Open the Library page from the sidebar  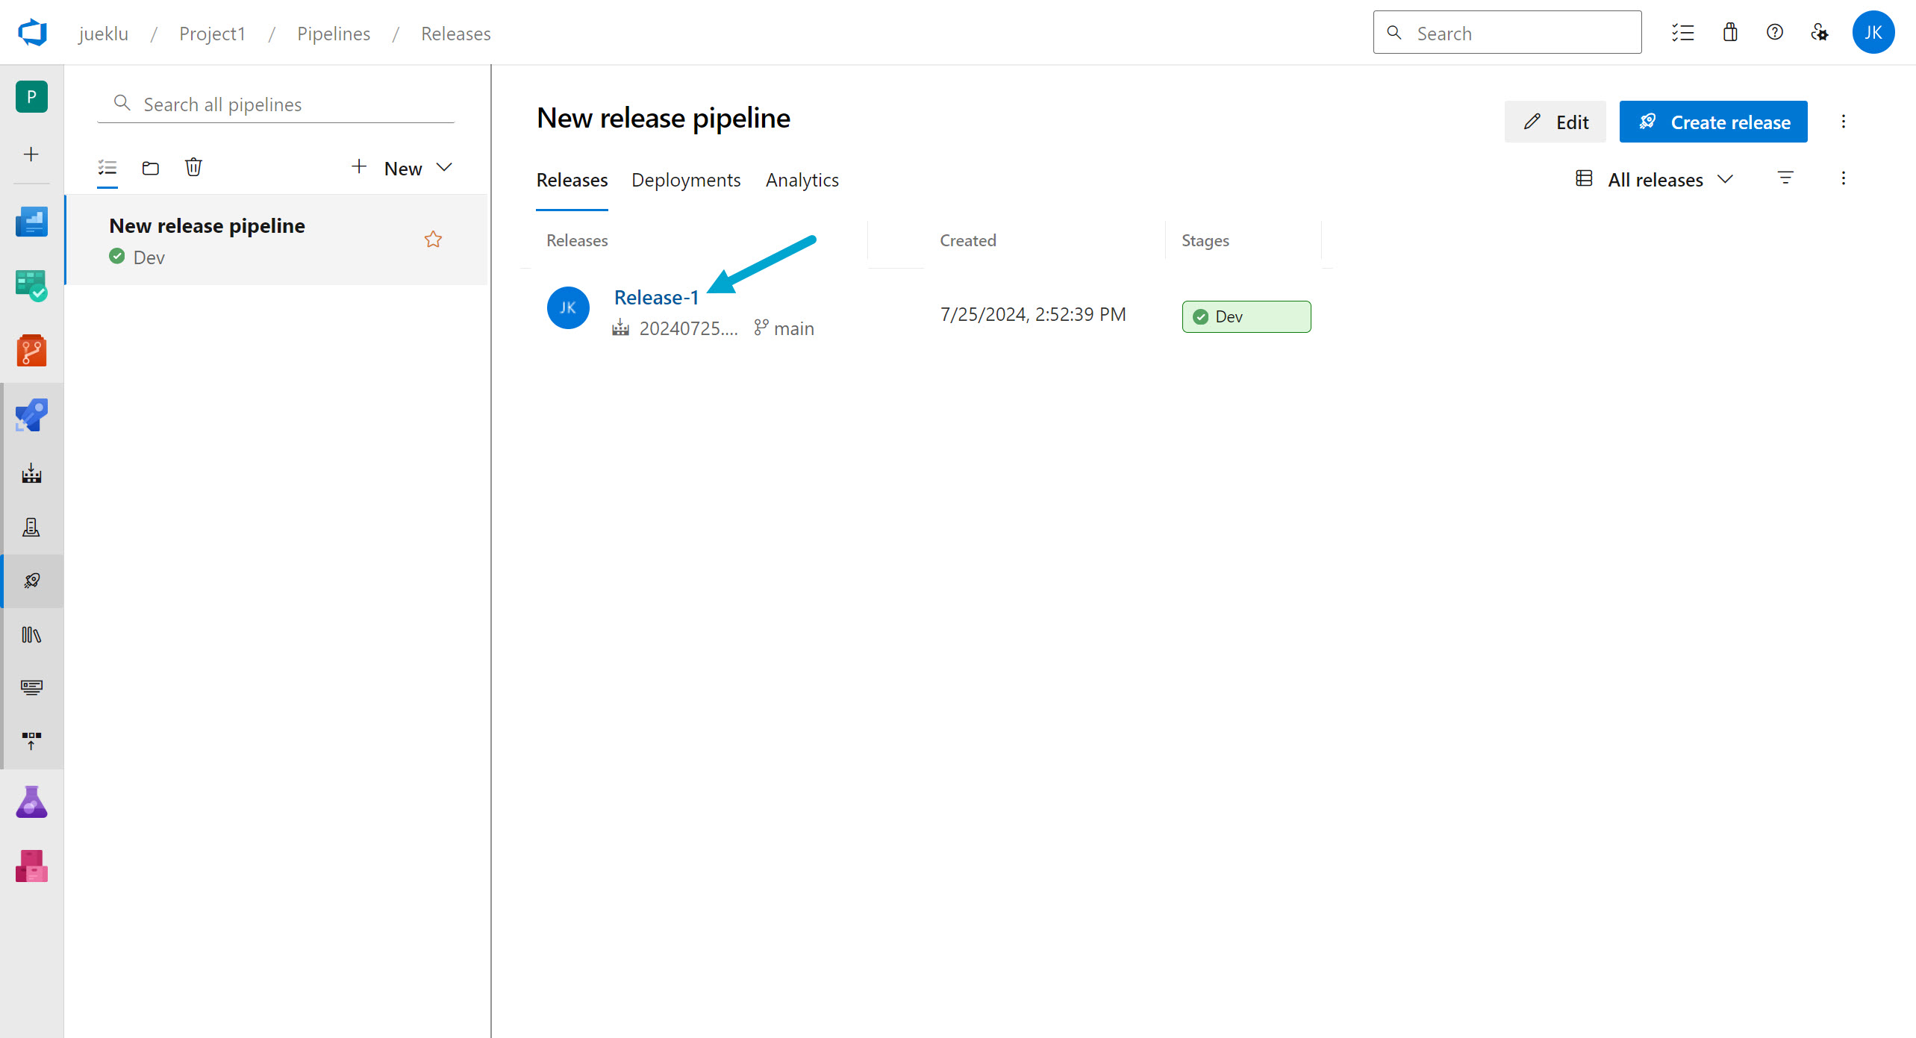pyautogui.click(x=31, y=634)
